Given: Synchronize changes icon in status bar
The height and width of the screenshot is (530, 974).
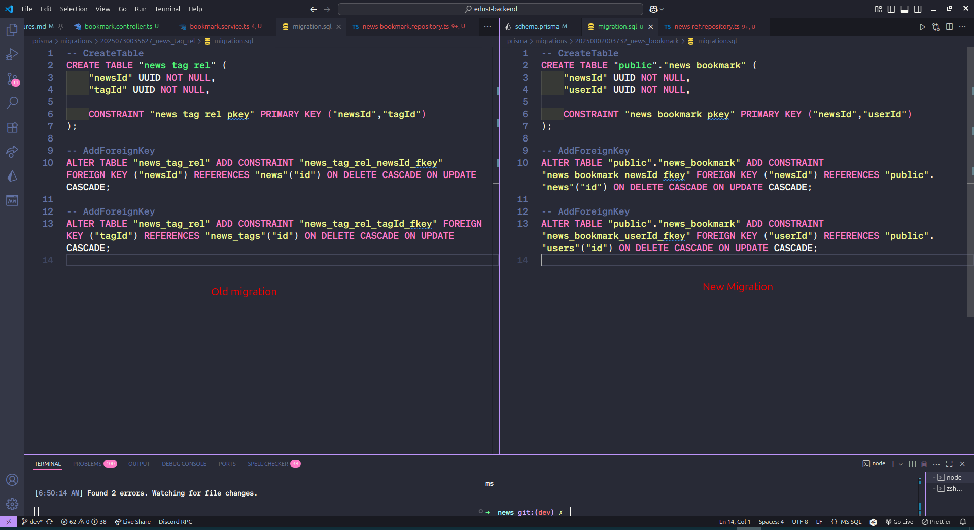Looking at the screenshot, I should [49, 522].
